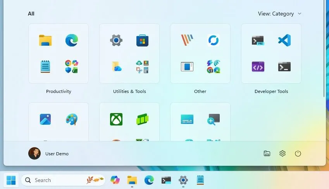Launch Visual Studio Code in Developer Tools
Screen dimensions: 329x189
tap(284, 40)
